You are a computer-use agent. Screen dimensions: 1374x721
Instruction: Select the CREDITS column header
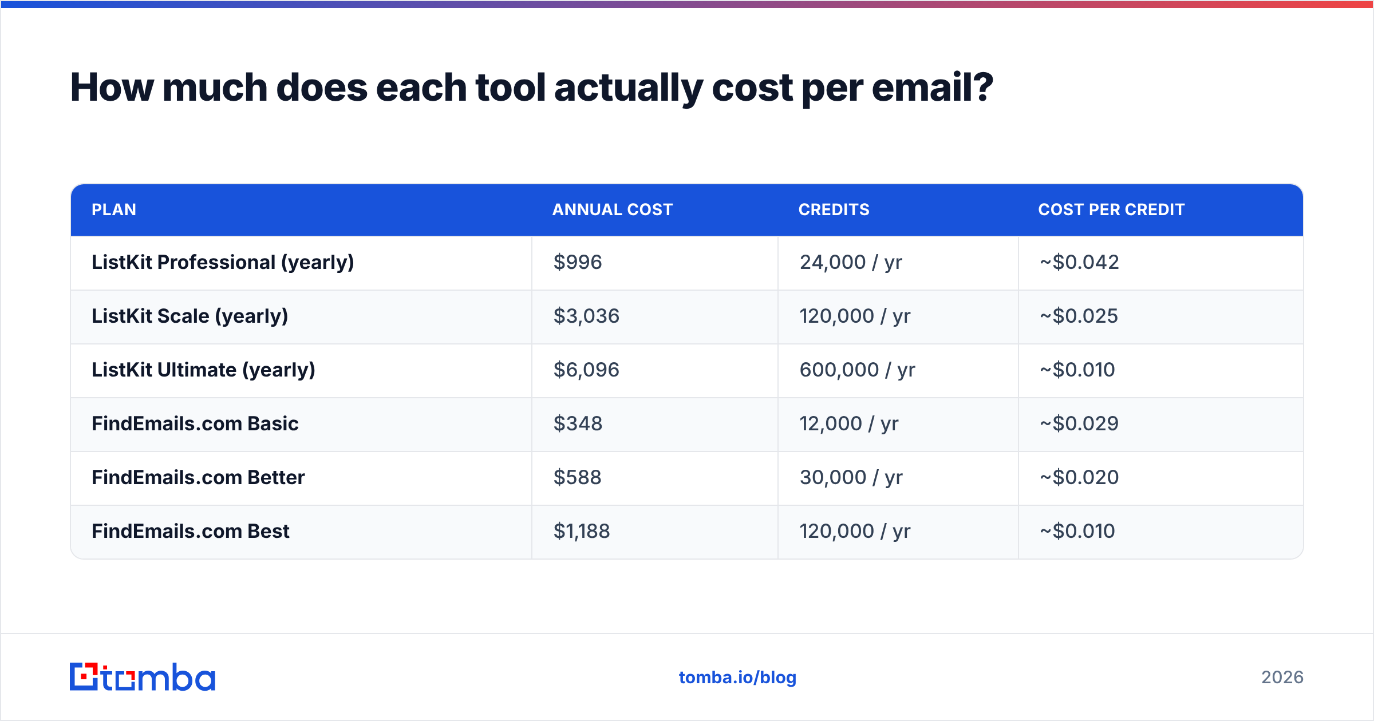834,209
